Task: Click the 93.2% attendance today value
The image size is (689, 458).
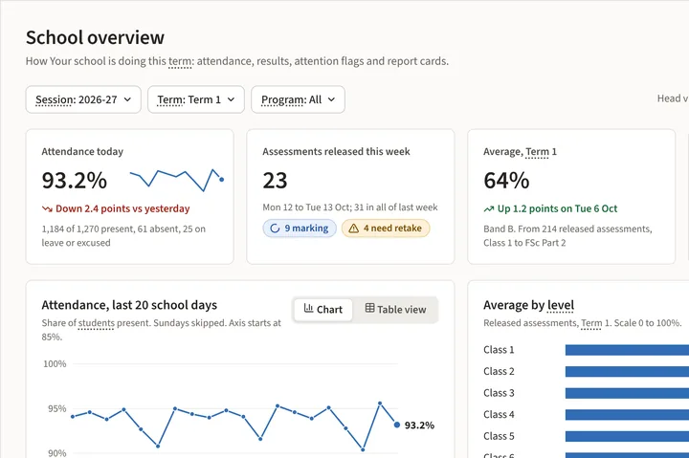Action: (x=75, y=181)
